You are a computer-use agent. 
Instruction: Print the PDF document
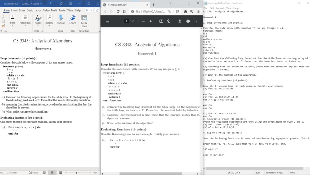[188, 21]
